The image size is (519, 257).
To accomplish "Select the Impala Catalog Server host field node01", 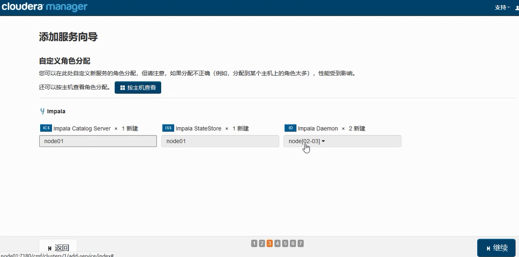I will [x=98, y=141].
